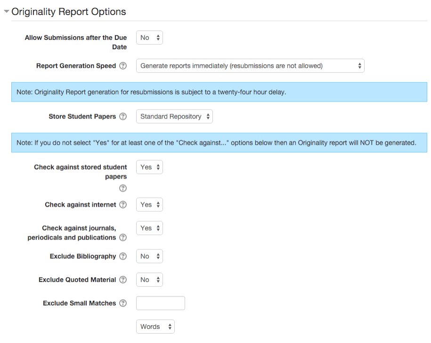The image size is (431, 343).
Task: Collapse the Originality Report Options section
Action: [x=6, y=12]
